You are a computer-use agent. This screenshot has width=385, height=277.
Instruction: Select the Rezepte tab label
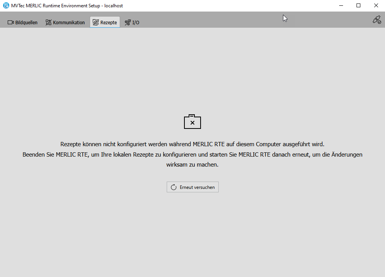coord(109,22)
